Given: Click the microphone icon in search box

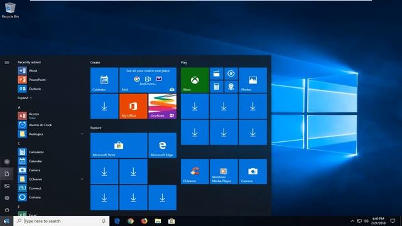Looking at the screenshot, I should (104, 221).
